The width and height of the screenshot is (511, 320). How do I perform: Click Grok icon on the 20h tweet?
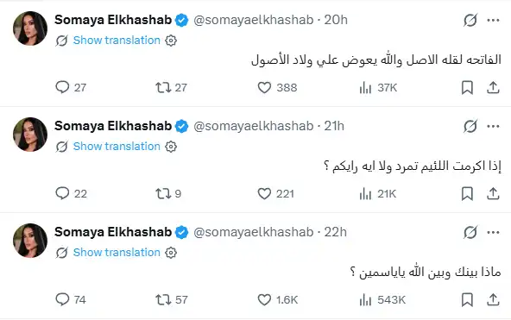470,20
